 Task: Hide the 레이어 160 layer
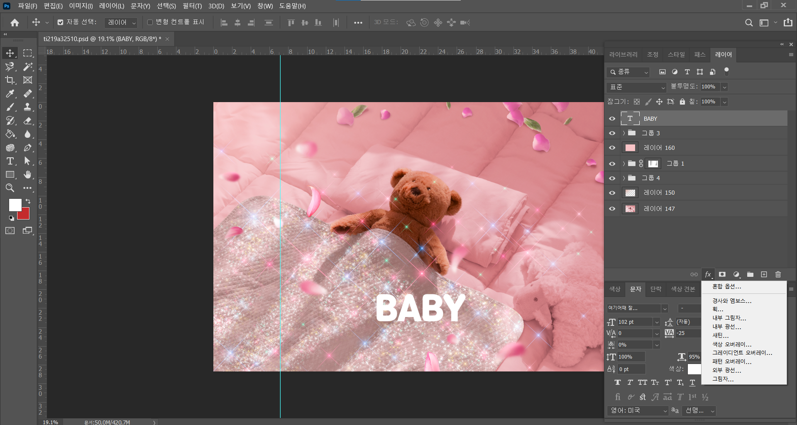pos(612,148)
